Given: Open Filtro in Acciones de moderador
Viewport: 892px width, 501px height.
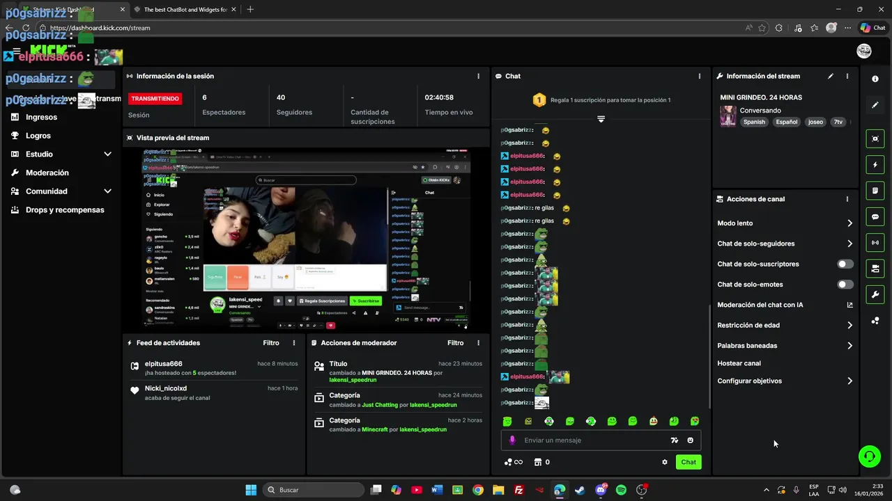Looking at the screenshot, I should point(456,343).
